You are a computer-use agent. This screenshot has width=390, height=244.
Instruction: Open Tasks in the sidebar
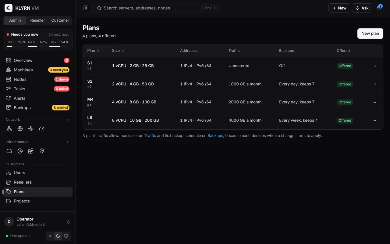point(38,89)
